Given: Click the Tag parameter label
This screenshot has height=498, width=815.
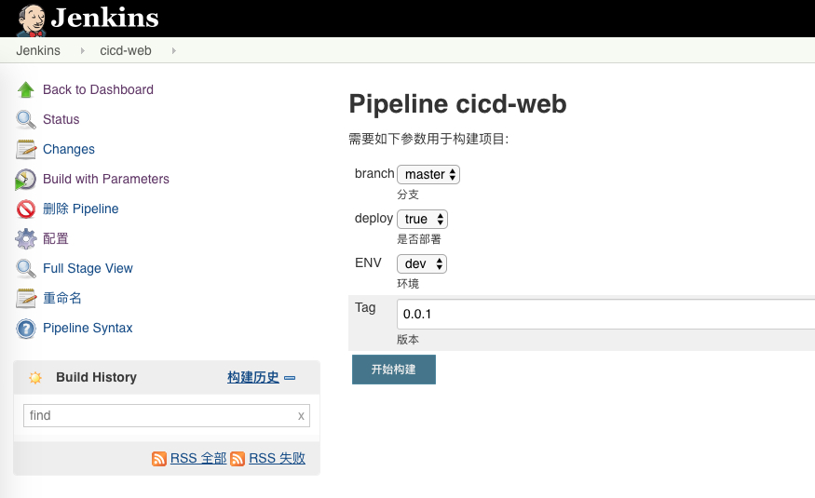Looking at the screenshot, I should click(365, 307).
